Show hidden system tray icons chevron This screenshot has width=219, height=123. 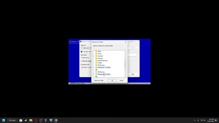coord(195,120)
